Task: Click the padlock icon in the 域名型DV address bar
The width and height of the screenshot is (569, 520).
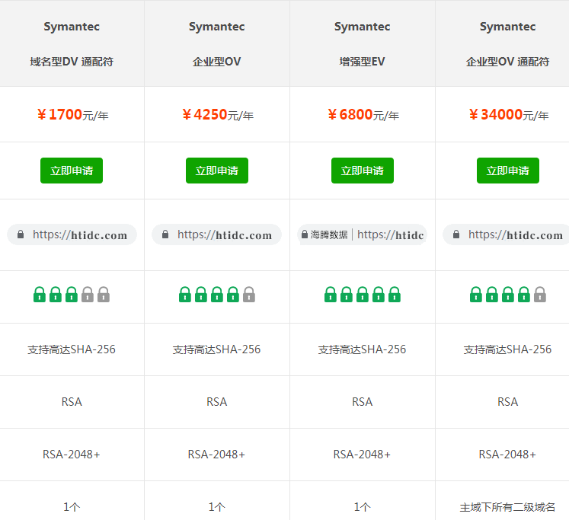Action: pyautogui.click(x=21, y=235)
